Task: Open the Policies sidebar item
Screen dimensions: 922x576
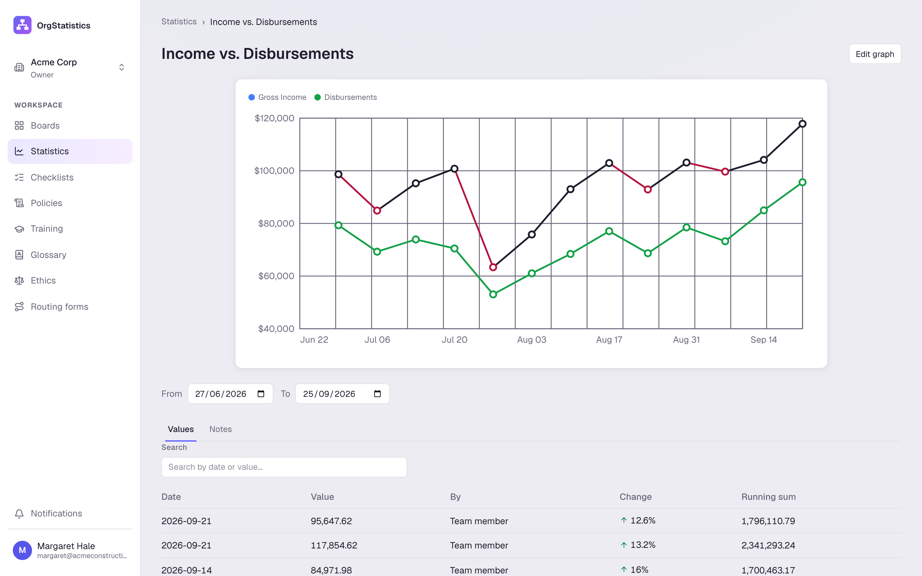Action: (70, 203)
